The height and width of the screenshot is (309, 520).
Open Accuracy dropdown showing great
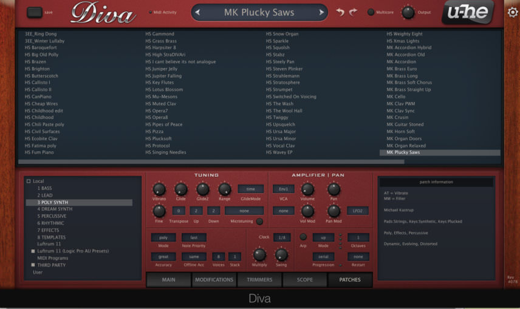pos(163,257)
